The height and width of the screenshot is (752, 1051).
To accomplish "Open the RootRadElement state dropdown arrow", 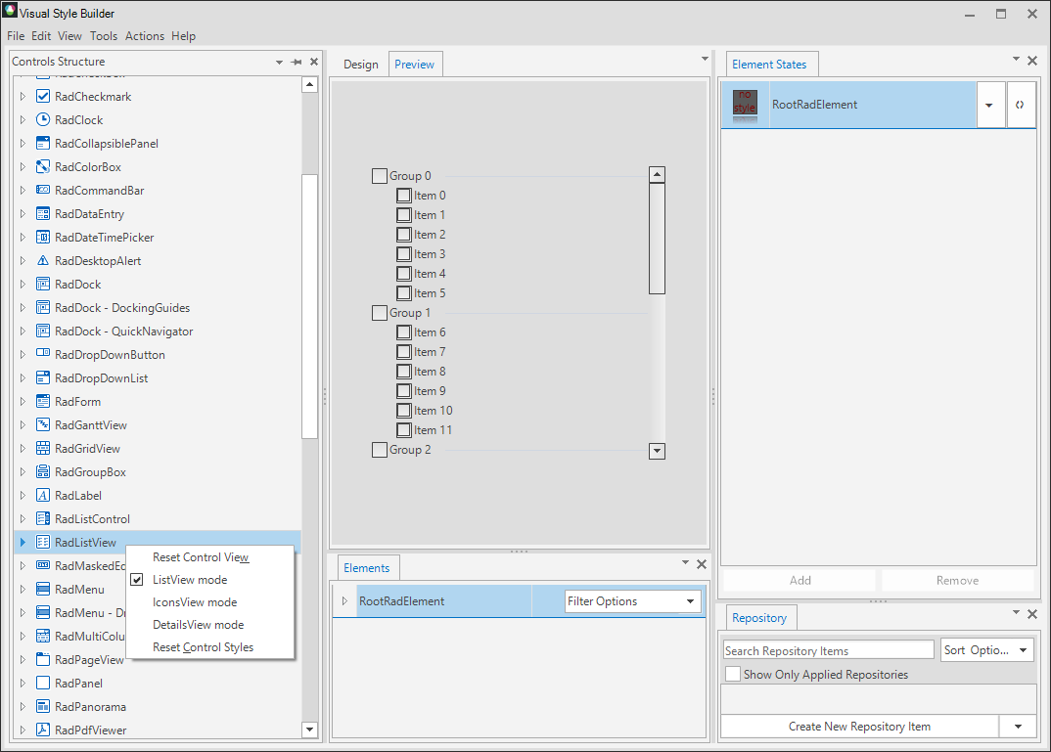I will pos(990,105).
